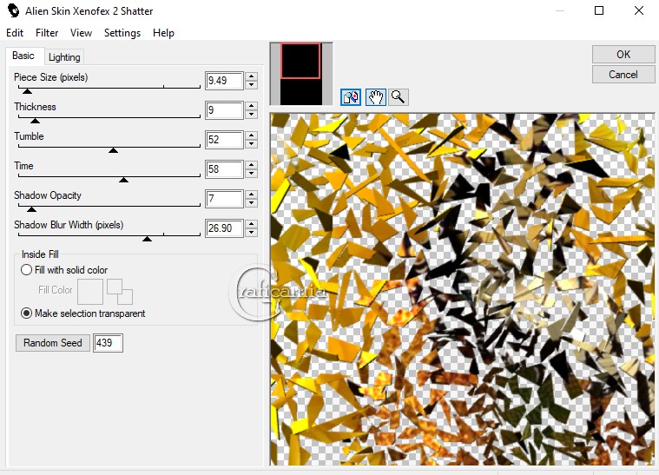The width and height of the screenshot is (659, 475).
Task: Close the Xenofex Shatter window
Action: [639, 10]
